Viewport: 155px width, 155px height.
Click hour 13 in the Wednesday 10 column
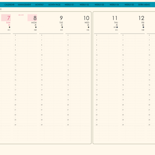click(x=68, y=70)
